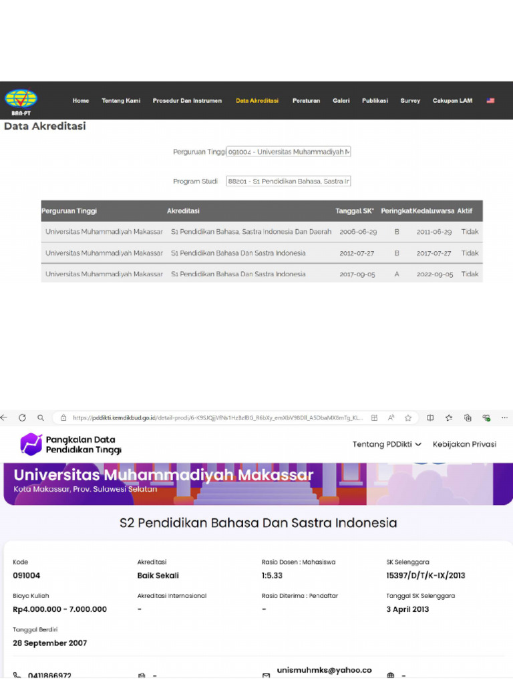Go to Prosedur Dan Instrumen menu
Screen dimensions: 513x684
tap(187, 101)
